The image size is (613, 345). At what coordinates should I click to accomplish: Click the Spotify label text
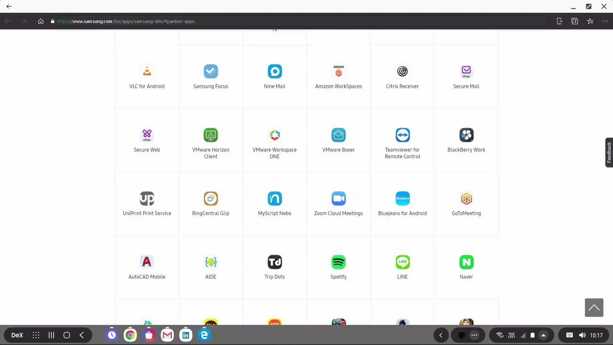(338, 277)
